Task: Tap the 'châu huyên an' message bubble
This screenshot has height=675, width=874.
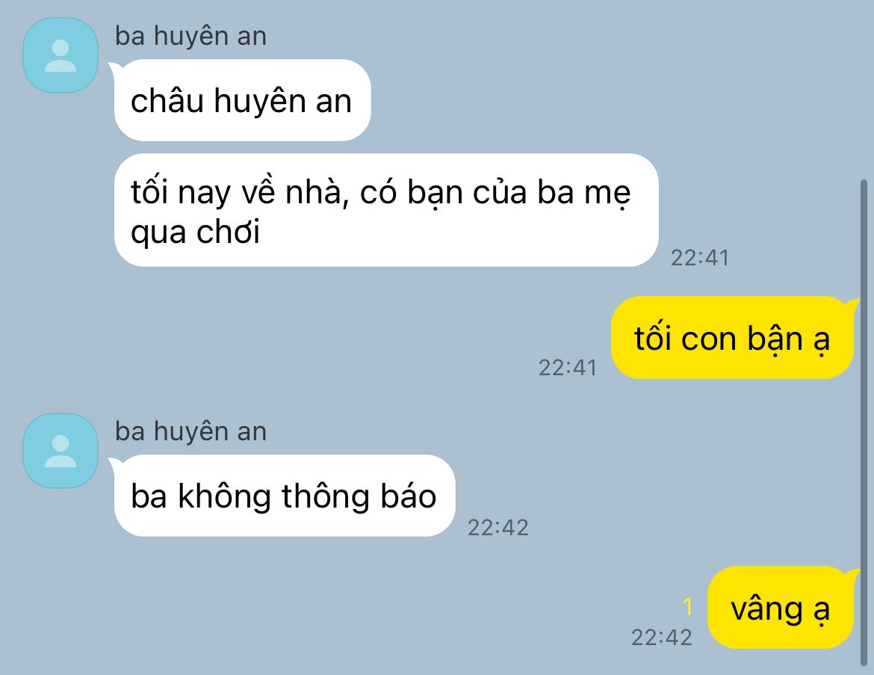Action: (242, 100)
